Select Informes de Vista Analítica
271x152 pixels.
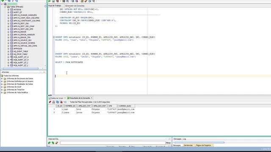click(17, 92)
